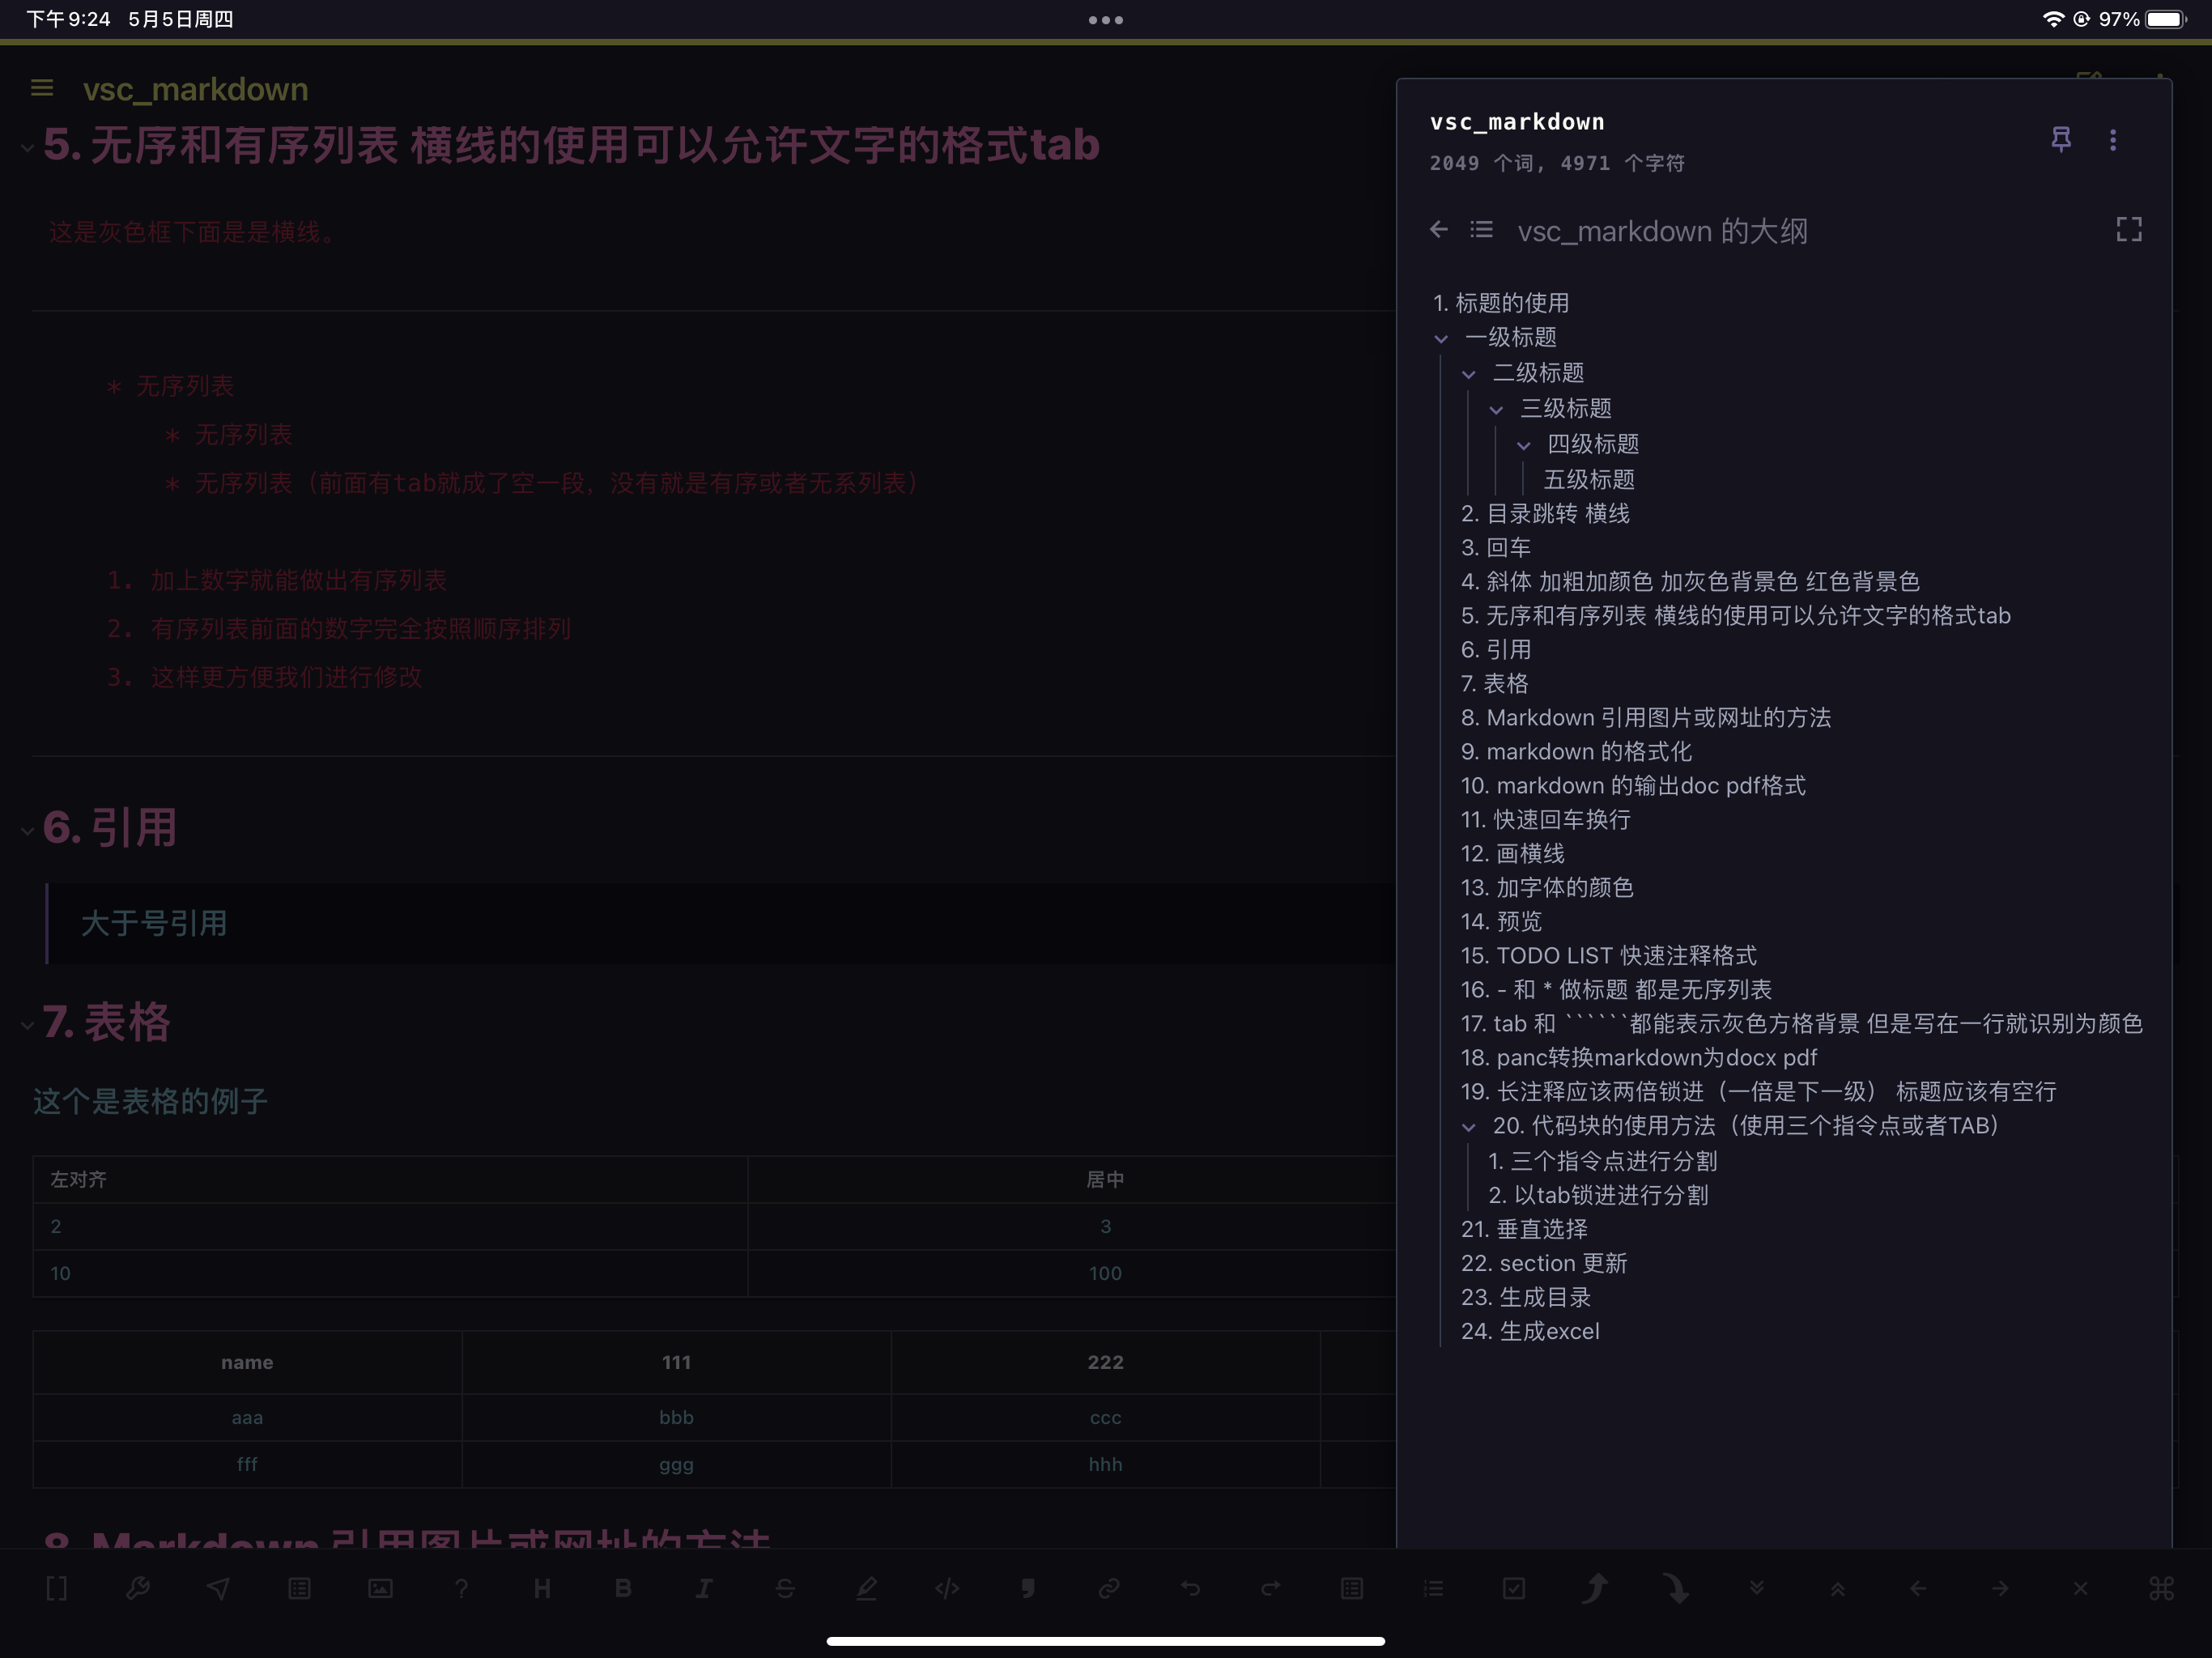Open outline entry 12. 画横线

pos(1512,853)
